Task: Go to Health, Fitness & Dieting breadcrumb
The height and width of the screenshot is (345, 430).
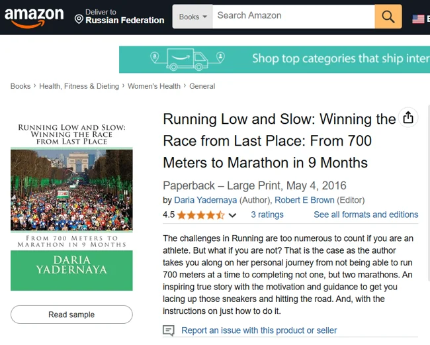Action: click(79, 86)
